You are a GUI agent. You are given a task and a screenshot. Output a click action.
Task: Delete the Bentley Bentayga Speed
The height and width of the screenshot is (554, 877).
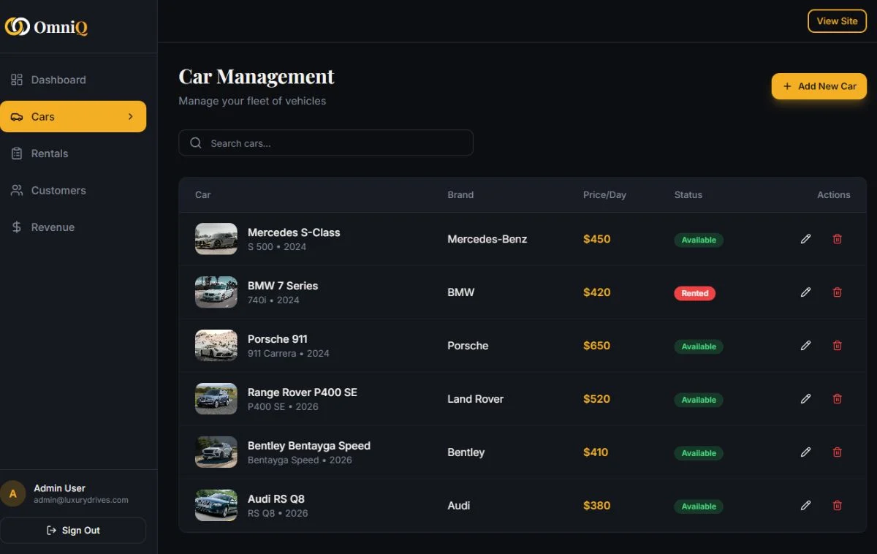838,452
